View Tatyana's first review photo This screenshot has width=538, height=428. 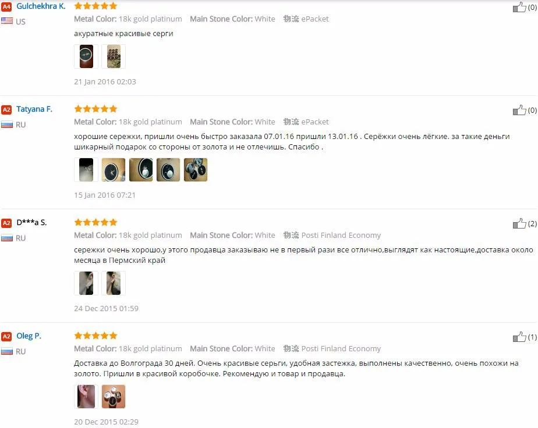86,170
